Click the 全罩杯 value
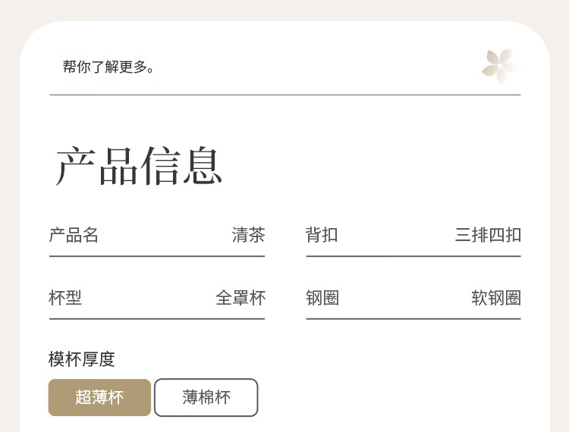 [x=240, y=298]
